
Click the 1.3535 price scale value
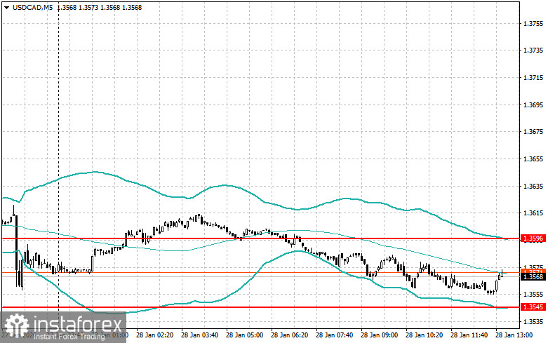click(x=534, y=321)
